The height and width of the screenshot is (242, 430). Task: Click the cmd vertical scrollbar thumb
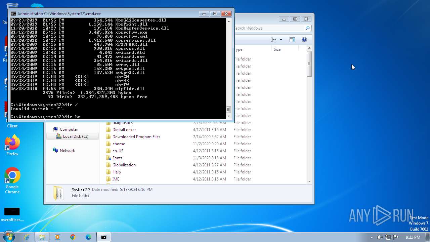[x=229, y=110]
